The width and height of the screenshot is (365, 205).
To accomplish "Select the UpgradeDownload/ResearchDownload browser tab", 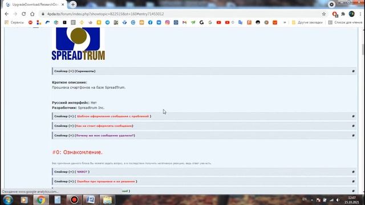I will tap(35, 5).
